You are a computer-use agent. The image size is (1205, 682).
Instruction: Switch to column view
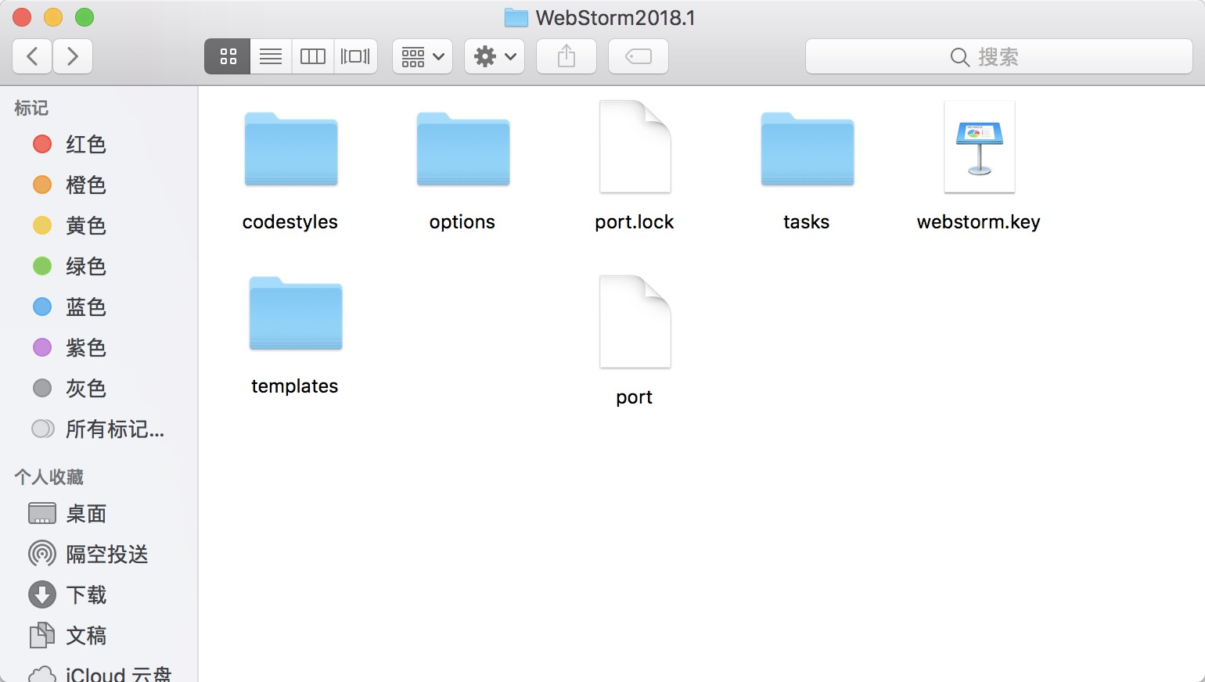(313, 56)
